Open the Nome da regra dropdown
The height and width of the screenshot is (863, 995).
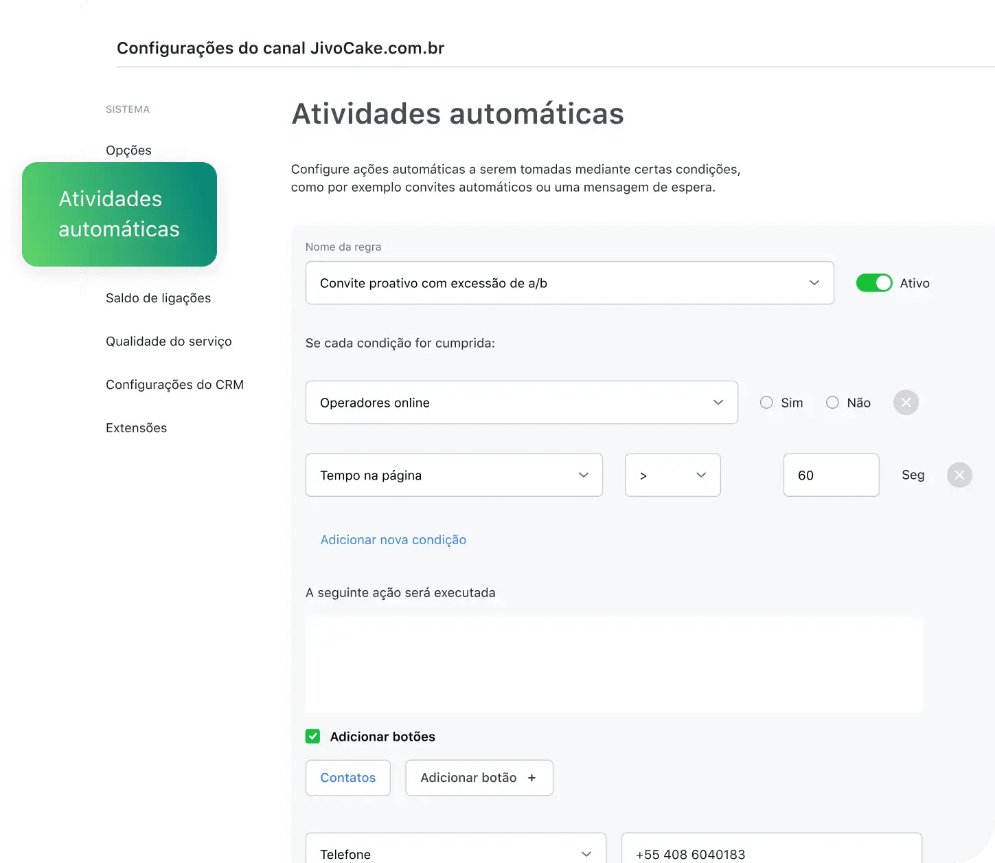coord(570,283)
